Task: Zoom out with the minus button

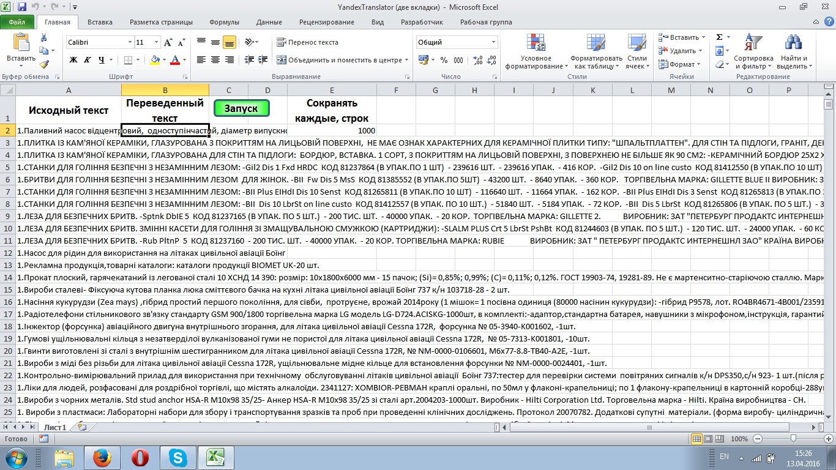Action: coord(757,439)
